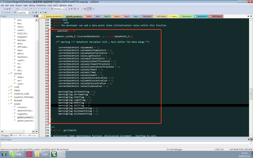Image resolution: width=253 pixels, height=158 pixels.
Task: Expand the README group
Action: tap(9, 101)
